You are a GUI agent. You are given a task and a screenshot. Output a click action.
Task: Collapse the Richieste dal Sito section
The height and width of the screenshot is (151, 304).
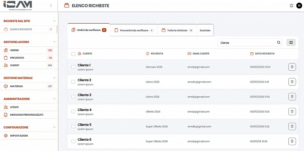tap(54, 21)
